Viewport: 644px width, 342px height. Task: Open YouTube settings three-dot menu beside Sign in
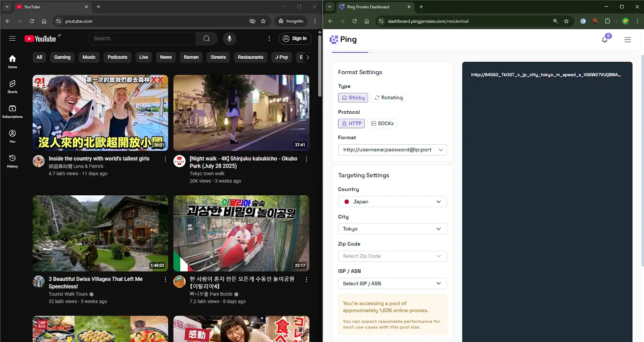[x=269, y=39]
